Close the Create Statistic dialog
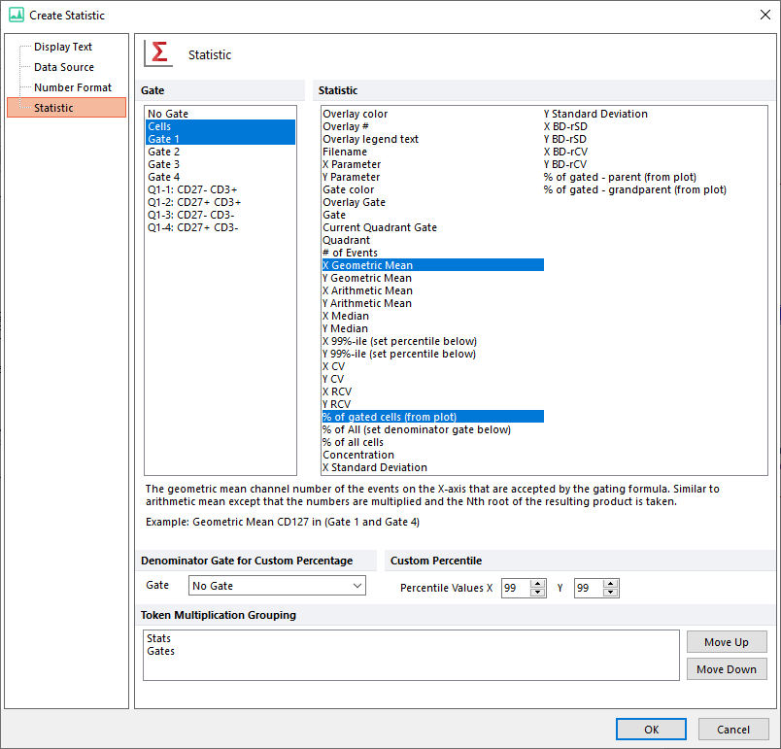The height and width of the screenshot is (749, 781). 765,15
